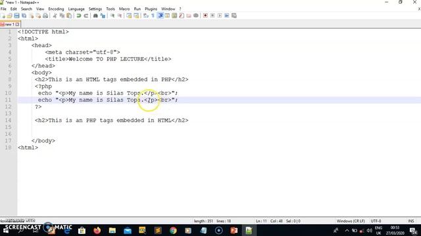Open the Encoding menu
This screenshot has height=236, width=421.
56,9
